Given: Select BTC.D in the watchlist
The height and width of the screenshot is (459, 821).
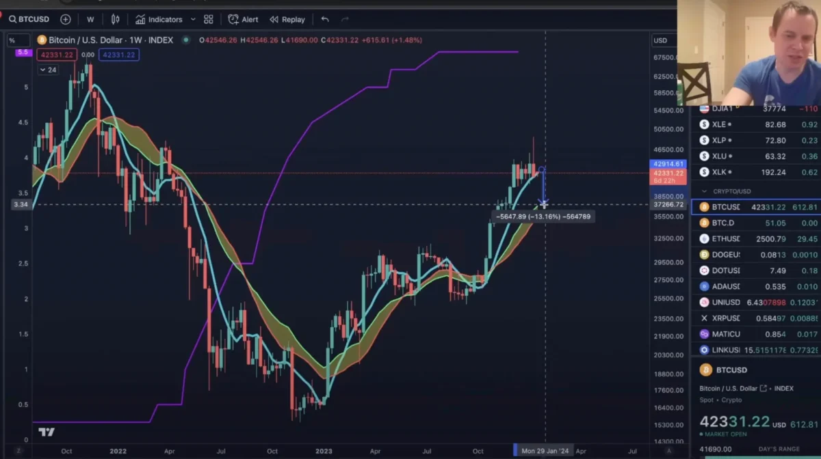Looking at the screenshot, I should [755, 223].
